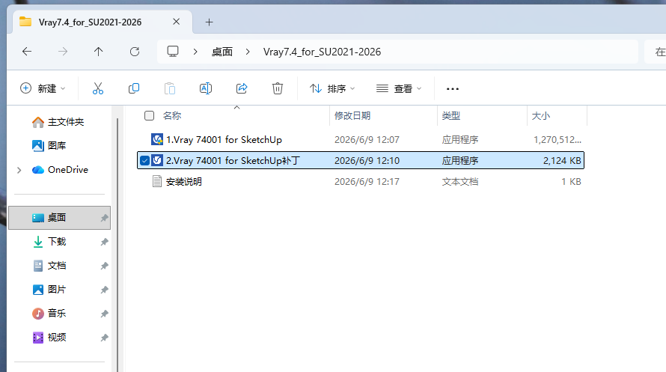This screenshot has width=666, height=372.
Task: Click the pin icon beside 文档
Action: [104, 266]
